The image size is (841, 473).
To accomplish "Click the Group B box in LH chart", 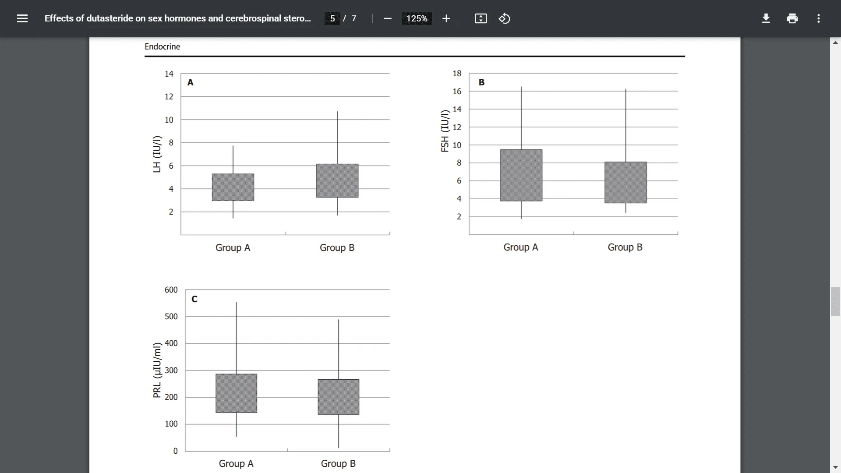I will (337, 180).
